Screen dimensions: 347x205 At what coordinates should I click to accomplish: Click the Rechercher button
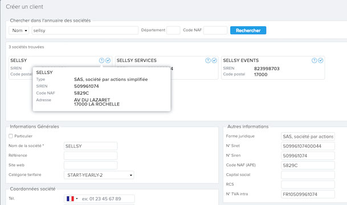248,30
